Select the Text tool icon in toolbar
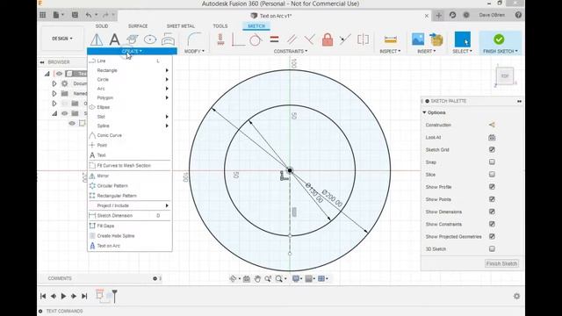The width and height of the screenshot is (562, 316). [x=114, y=39]
